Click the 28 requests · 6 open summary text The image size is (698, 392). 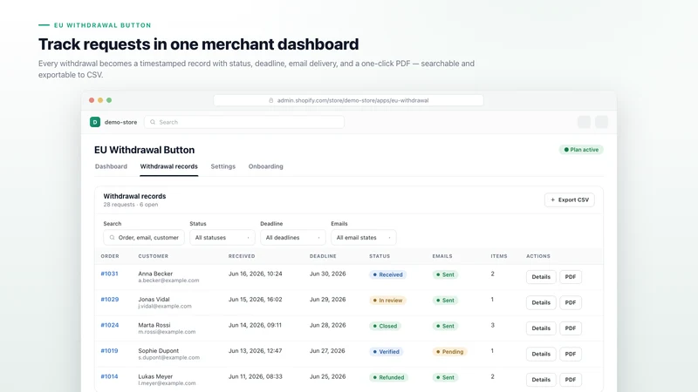click(130, 205)
